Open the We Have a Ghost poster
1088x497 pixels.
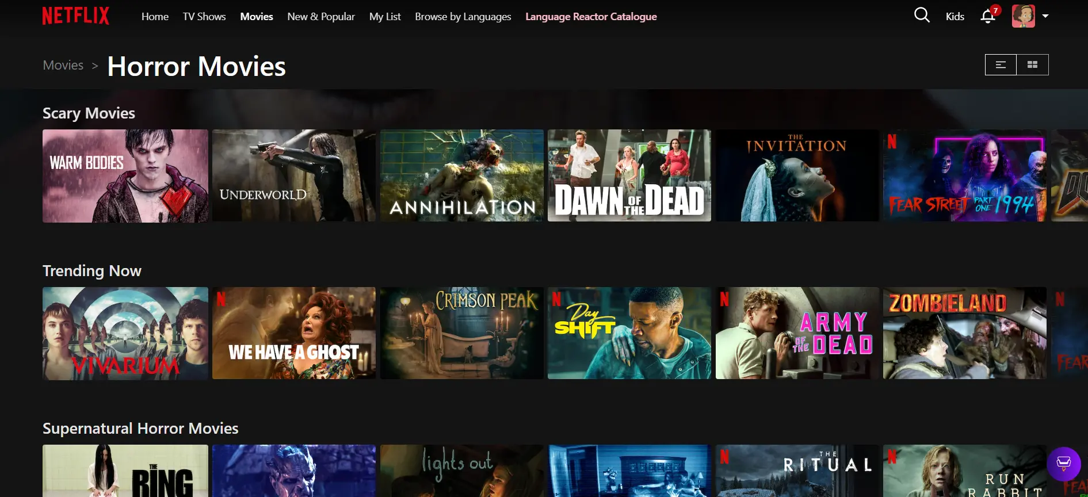coord(294,333)
